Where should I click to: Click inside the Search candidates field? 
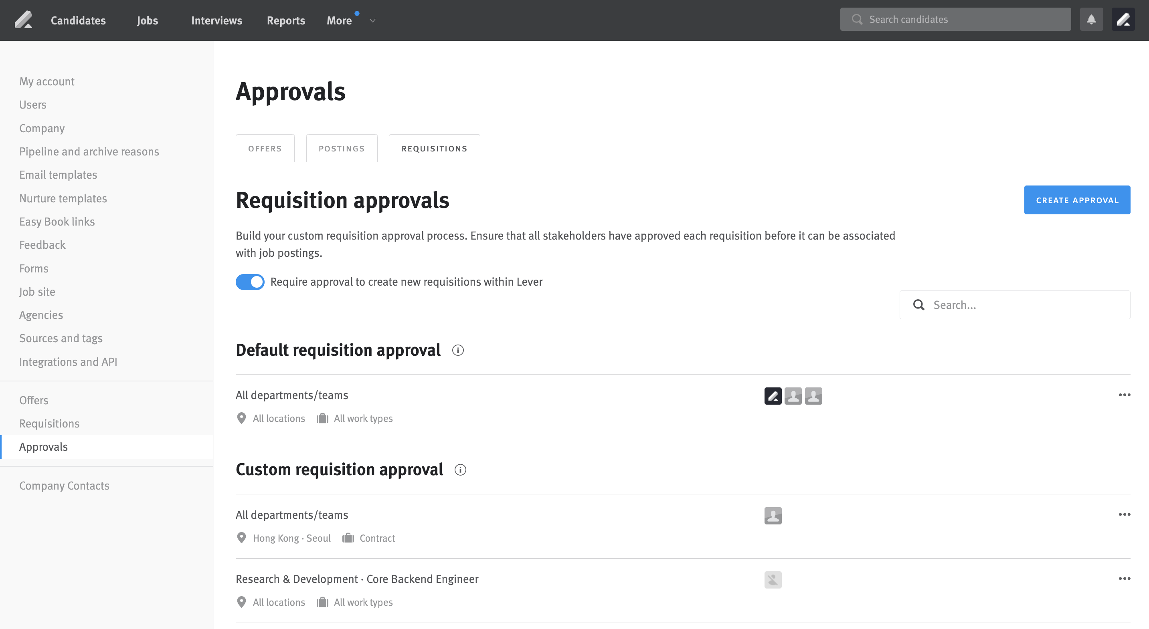click(955, 19)
